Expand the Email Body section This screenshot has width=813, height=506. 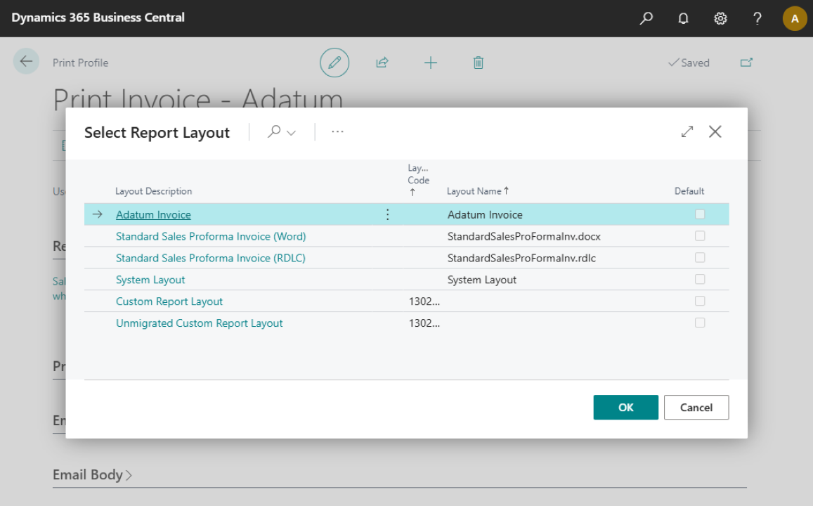click(92, 475)
